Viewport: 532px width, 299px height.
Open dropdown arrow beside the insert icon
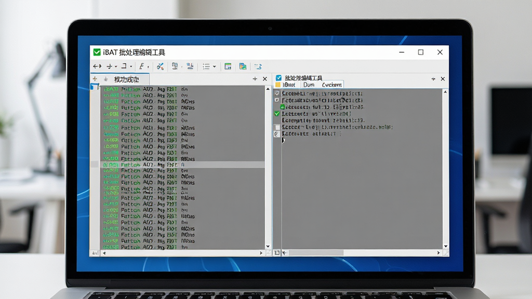click(x=116, y=67)
